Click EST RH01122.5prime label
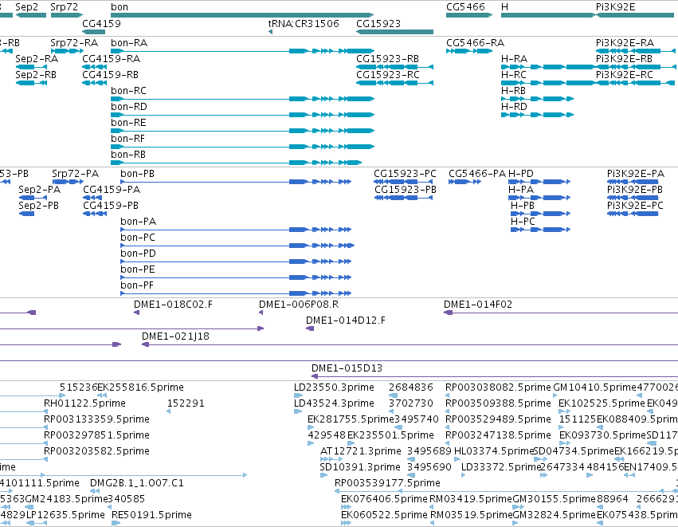This screenshot has height=527, width=678. [x=84, y=403]
